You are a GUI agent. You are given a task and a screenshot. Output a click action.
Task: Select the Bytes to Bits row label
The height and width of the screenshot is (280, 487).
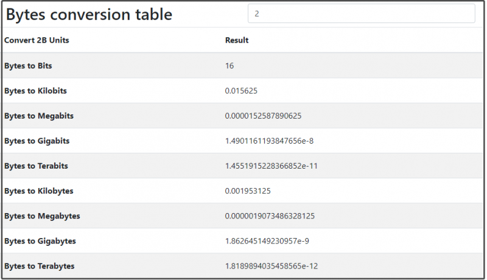(28, 66)
